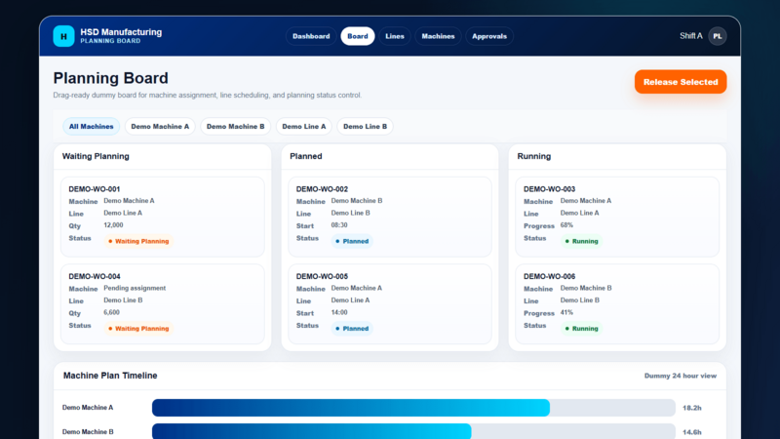Click the Shift A label
Image resolution: width=780 pixels, height=439 pixels.
(691, 36)
